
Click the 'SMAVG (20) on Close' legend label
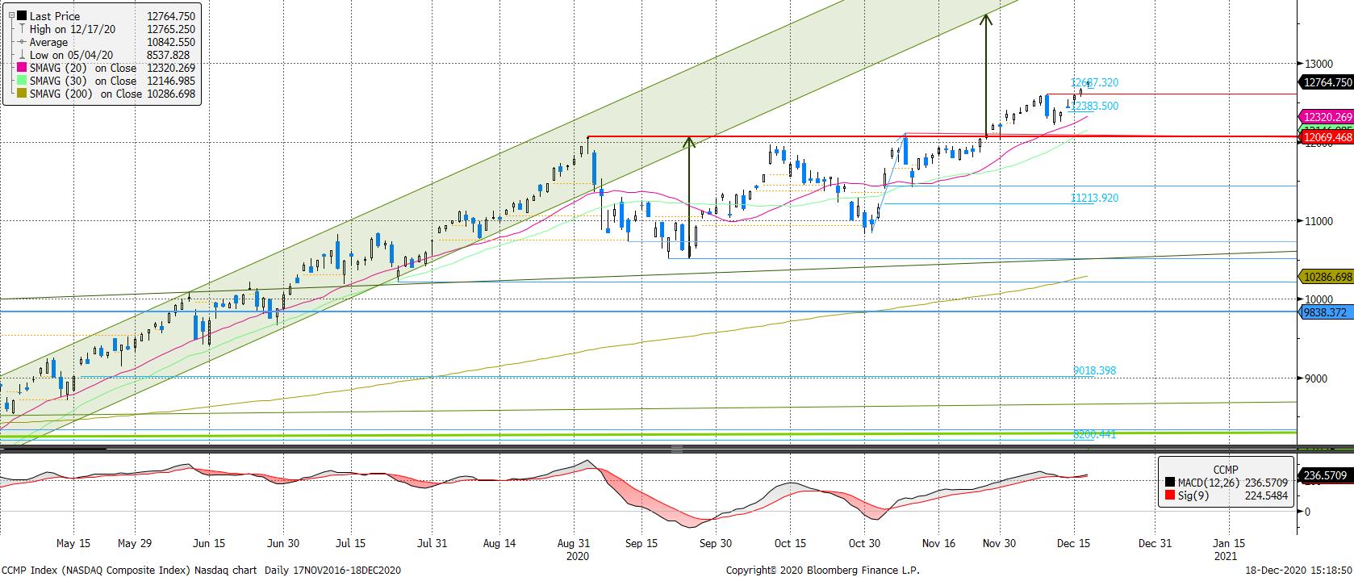[83, 69]
